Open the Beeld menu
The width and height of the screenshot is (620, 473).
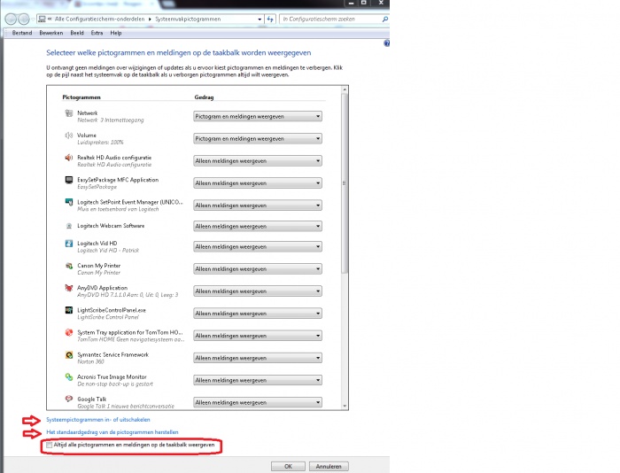(x=77, y=33)
